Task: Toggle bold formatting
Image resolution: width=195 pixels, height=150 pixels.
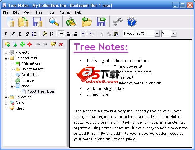Action: coord(6,34)
